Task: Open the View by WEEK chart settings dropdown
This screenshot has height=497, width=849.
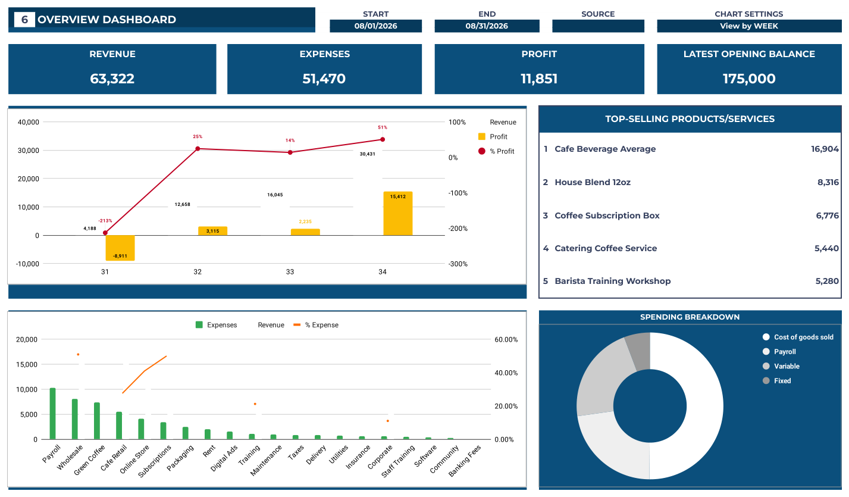Action: click(749, 26)
